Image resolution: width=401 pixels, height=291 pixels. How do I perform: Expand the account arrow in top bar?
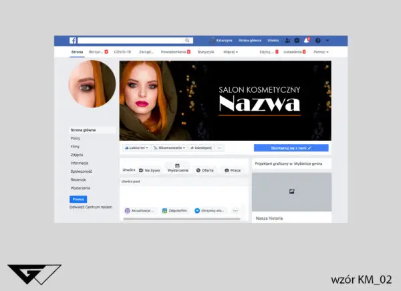(x=327, y=41)
